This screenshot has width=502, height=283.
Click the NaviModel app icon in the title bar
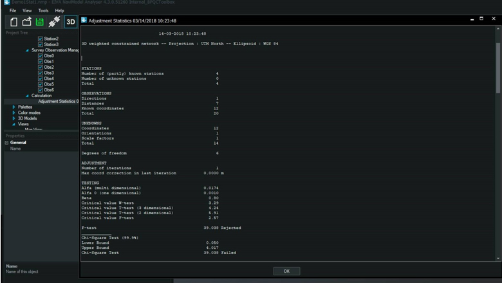click(6, 2)
